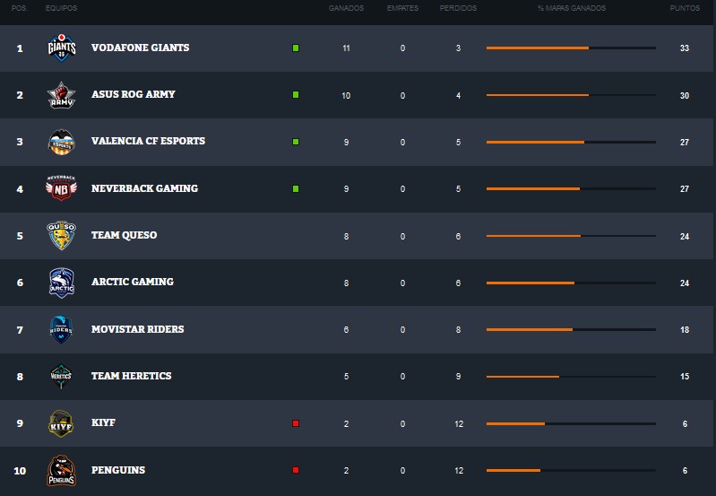Click the green status square for Vodafone Giants
Image resolution: width=716 pixels, height=496 pixels.
click(x=296, y=48)
